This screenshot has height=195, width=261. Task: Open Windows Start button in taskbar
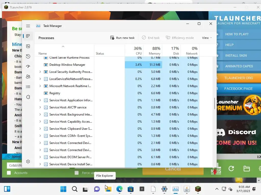(63, 189)
